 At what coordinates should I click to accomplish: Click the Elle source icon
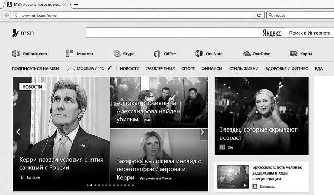(x=222, y=147)
